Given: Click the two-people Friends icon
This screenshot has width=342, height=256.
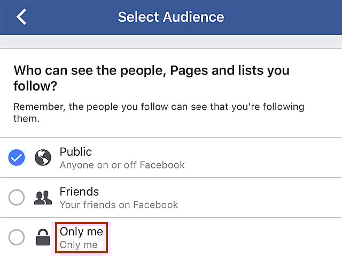Looking at the screenshot, I should 43,197.
